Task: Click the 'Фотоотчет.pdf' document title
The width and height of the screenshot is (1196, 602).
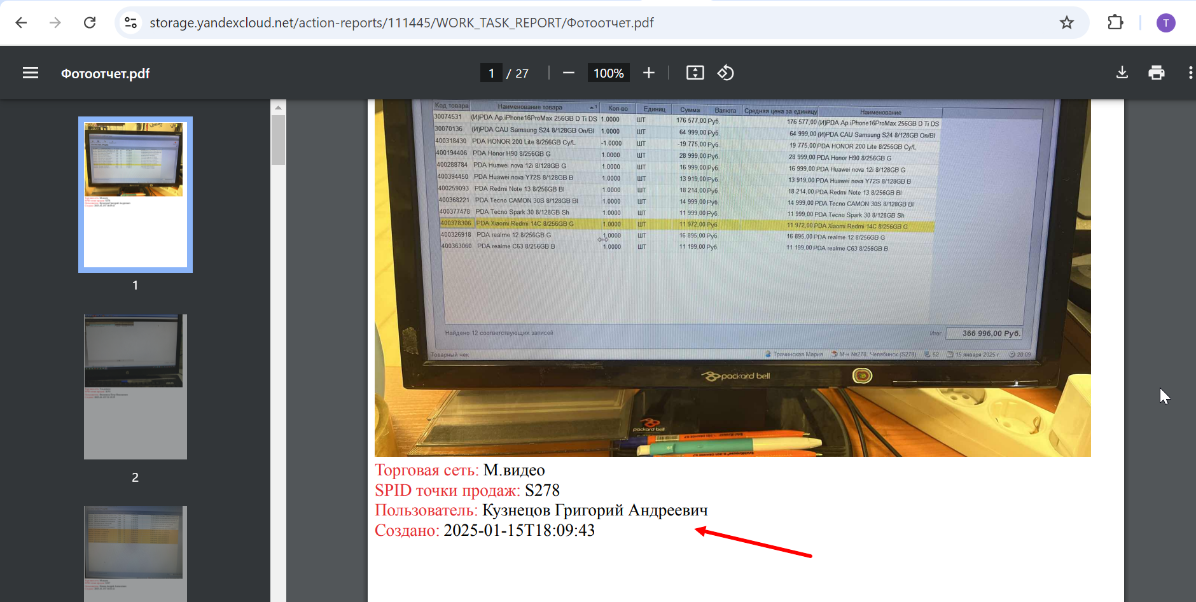Action: click(105, 74)
